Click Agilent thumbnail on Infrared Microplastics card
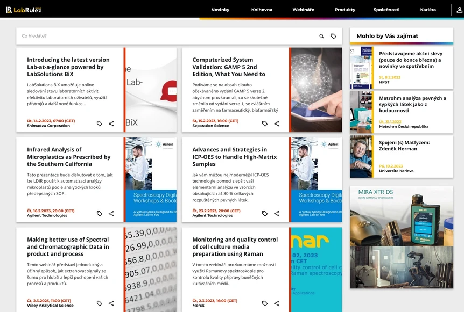 click(x=151, y=180)
